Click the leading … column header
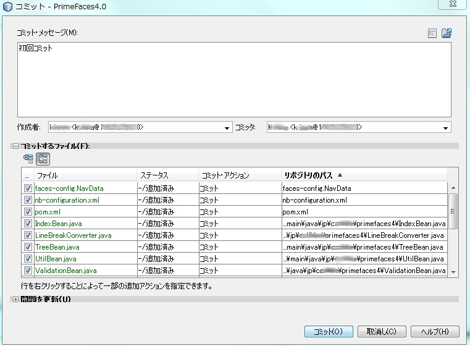Viewport: 470px width, 346px height. [28, 175]
